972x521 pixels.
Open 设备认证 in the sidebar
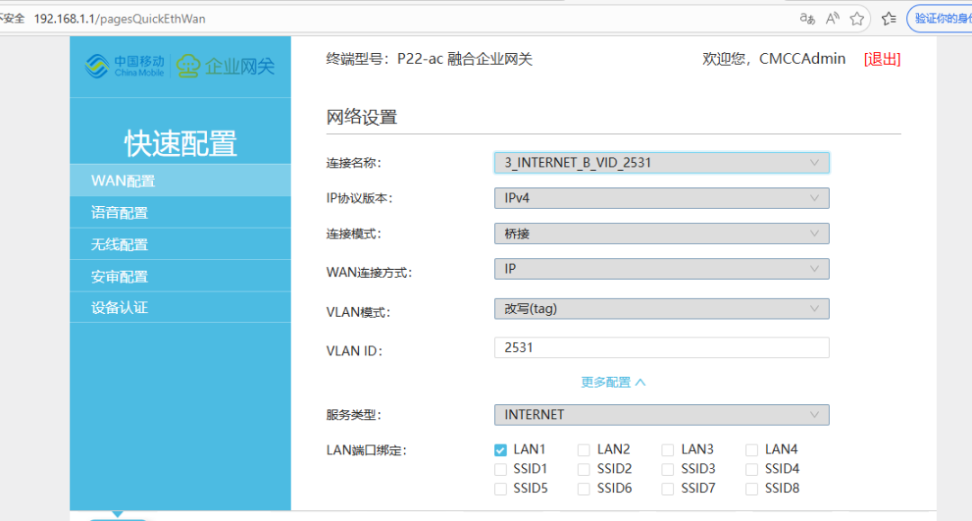click(180, 307)
